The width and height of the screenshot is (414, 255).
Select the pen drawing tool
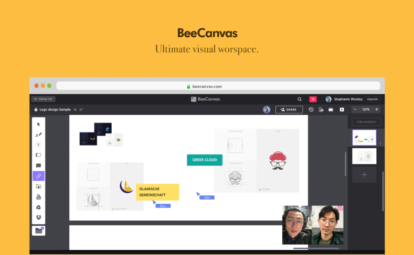(38, 135)
